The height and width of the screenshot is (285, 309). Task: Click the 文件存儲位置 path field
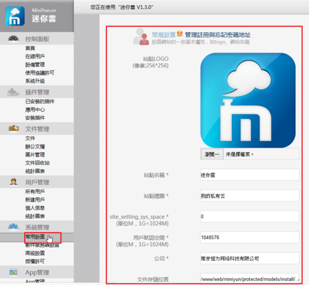click(x=250, y=279)
